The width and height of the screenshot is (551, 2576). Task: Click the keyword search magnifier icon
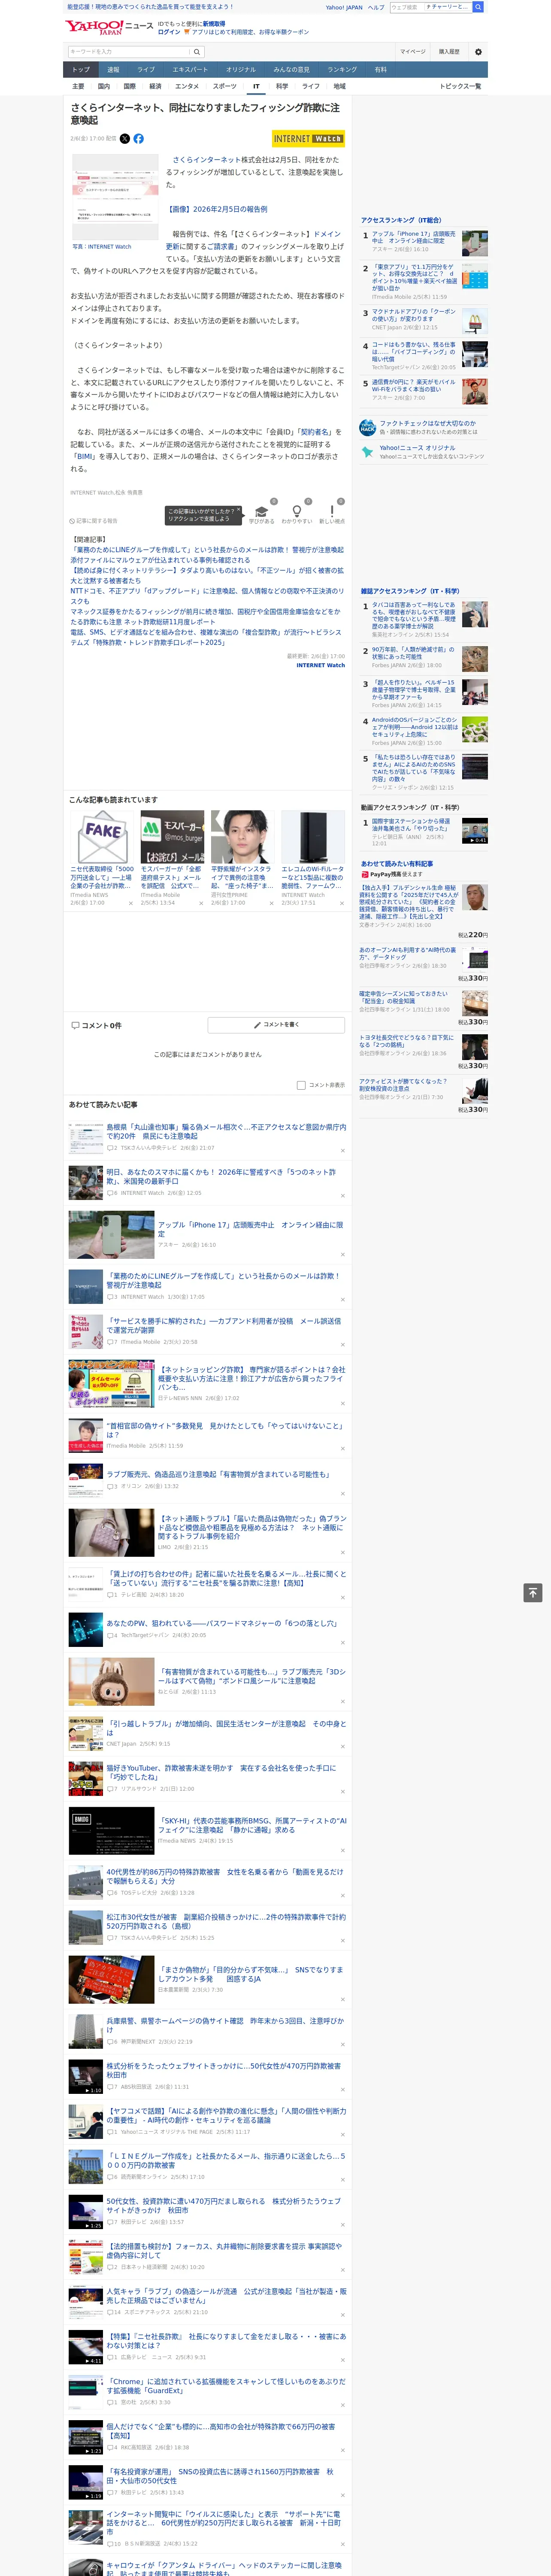pyautogui.click(x=197, y=51)
